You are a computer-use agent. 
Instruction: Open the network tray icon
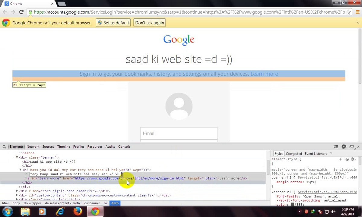tap(326, 212)
